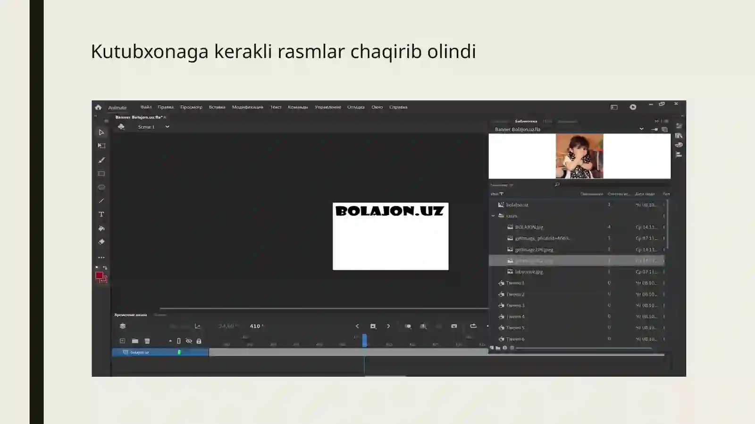This screenshot has width=755, height=424.
Task: Select the Oval tool
Action: point(101,187)
